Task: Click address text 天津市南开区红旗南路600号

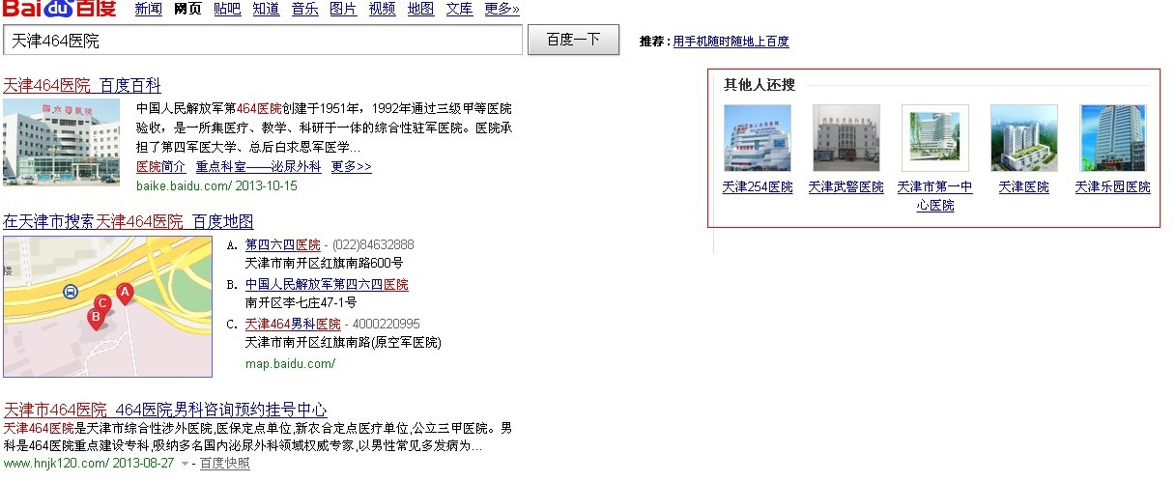Action: (x=324, y=263)
